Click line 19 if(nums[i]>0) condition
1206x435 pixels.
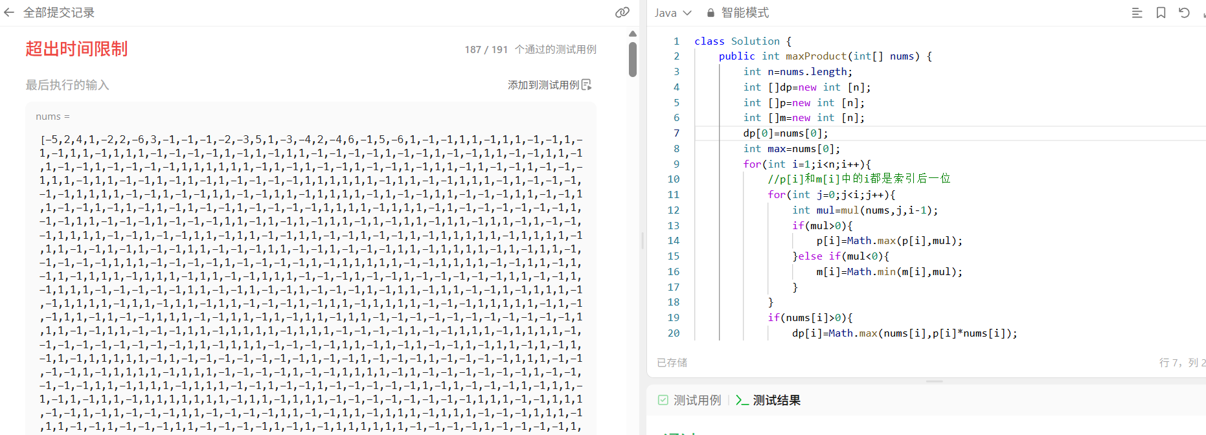coord(810,318)
